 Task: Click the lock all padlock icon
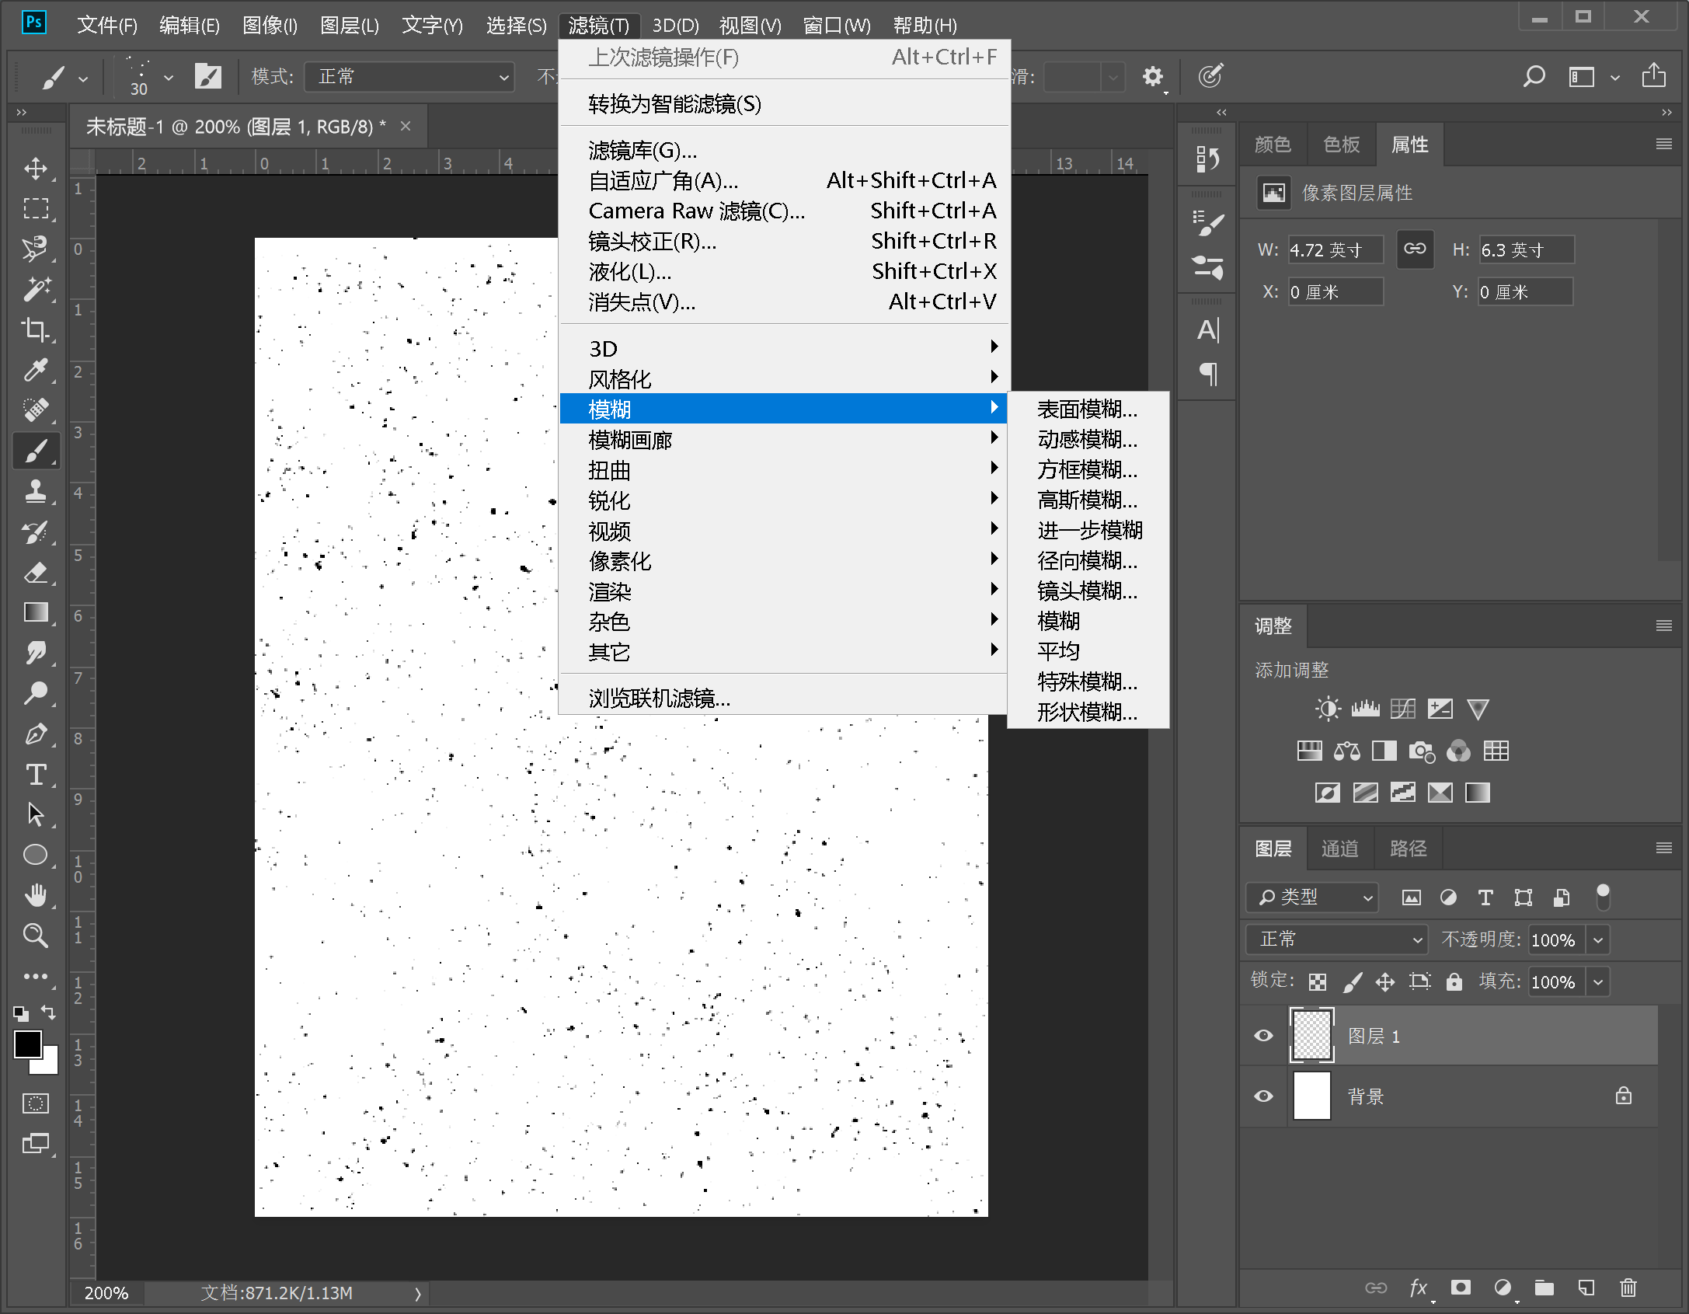pyautogui.click(x=1454, y=982)
